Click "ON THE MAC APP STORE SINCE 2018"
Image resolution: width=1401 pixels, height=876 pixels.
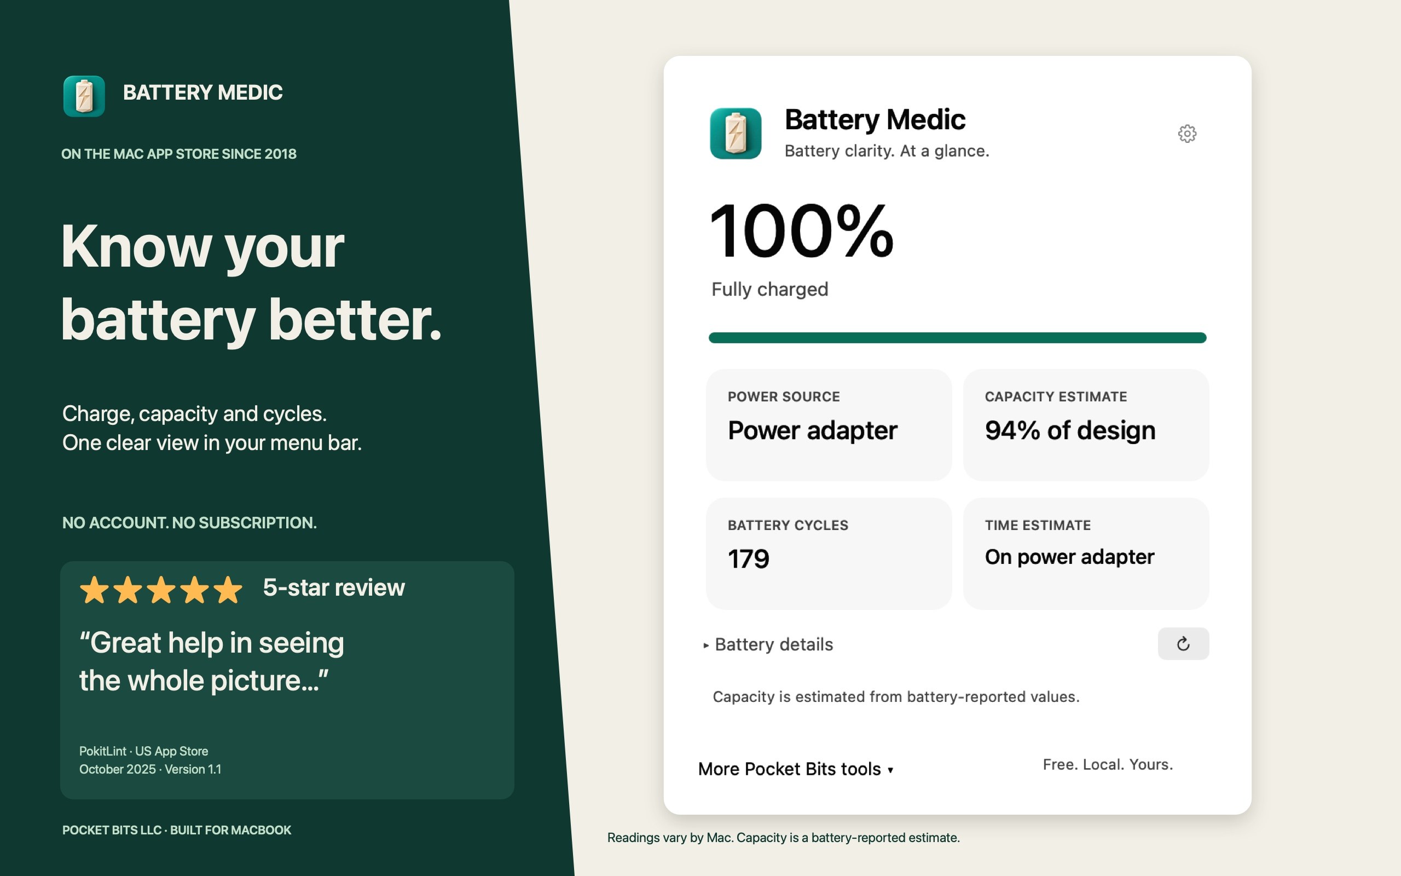pyautogui.click(x=179, y=154)
